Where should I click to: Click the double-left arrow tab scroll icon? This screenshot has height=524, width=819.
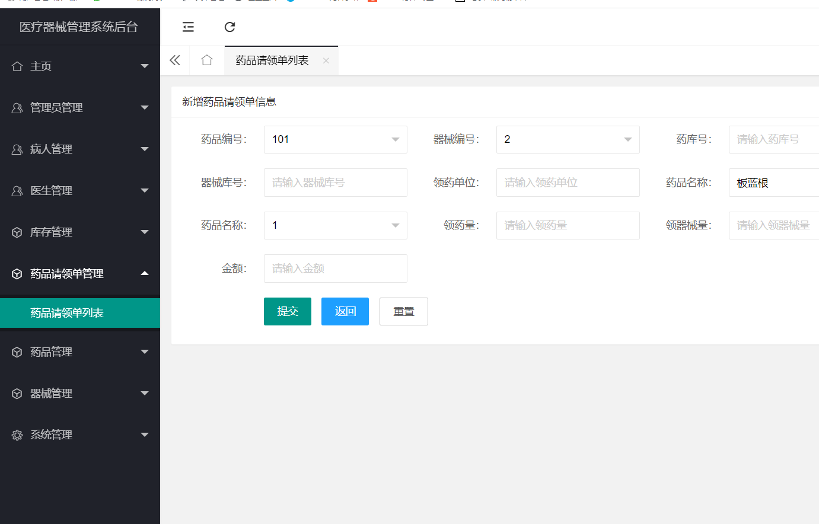[175, 60]
